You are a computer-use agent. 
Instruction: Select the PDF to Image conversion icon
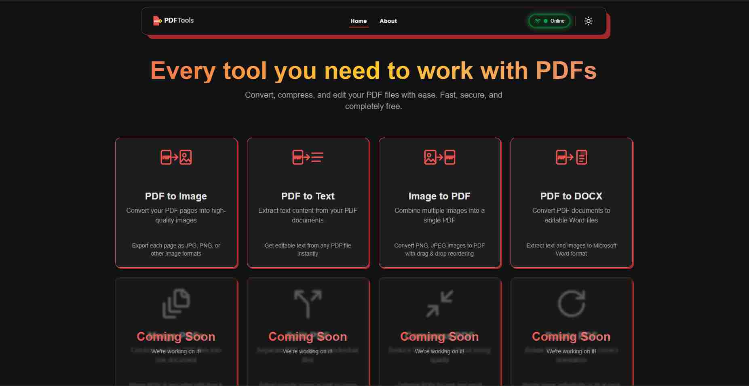(x=176, y=158)
